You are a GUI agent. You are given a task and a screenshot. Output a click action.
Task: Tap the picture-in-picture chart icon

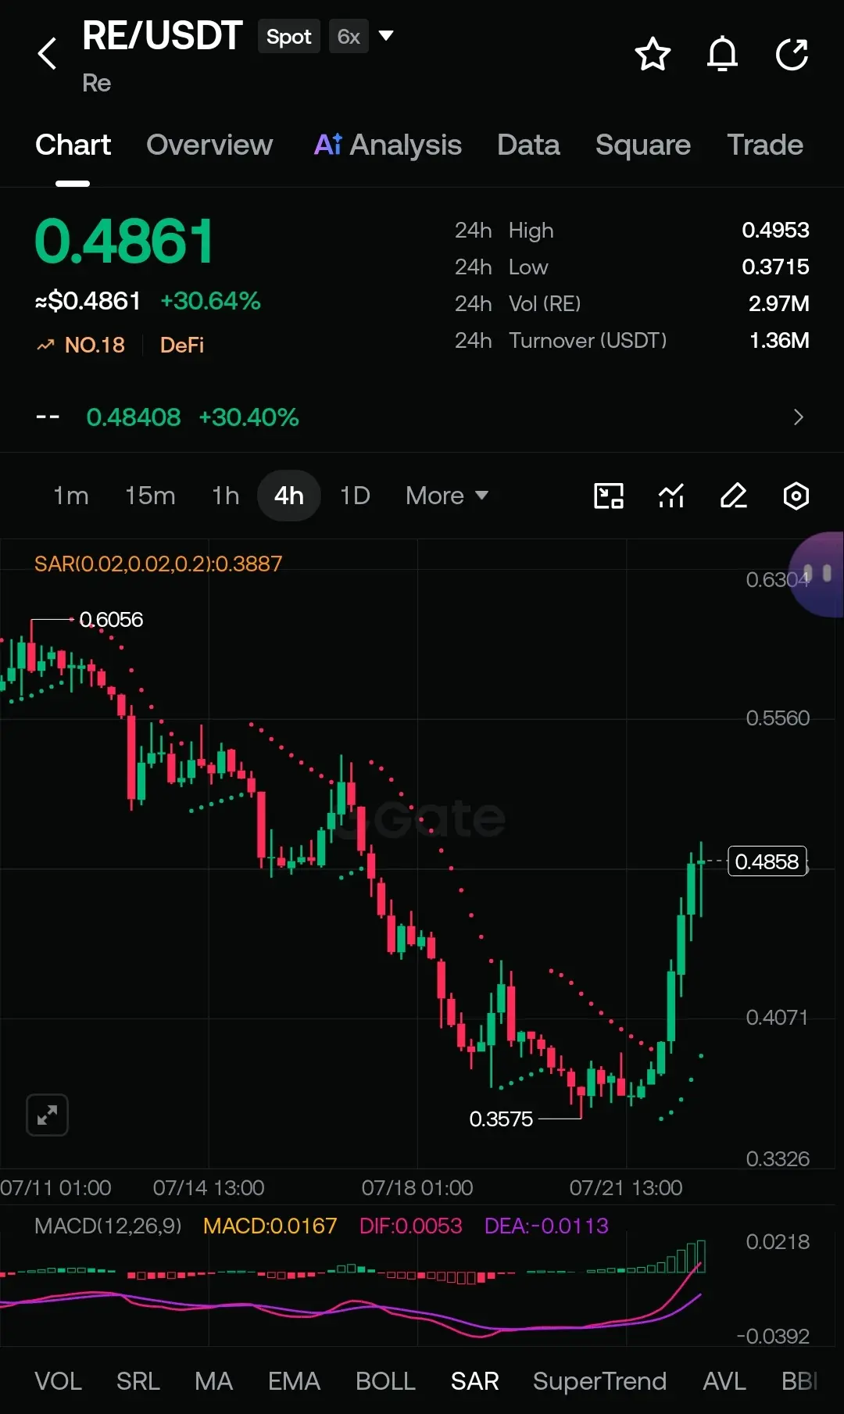(609, 496)
